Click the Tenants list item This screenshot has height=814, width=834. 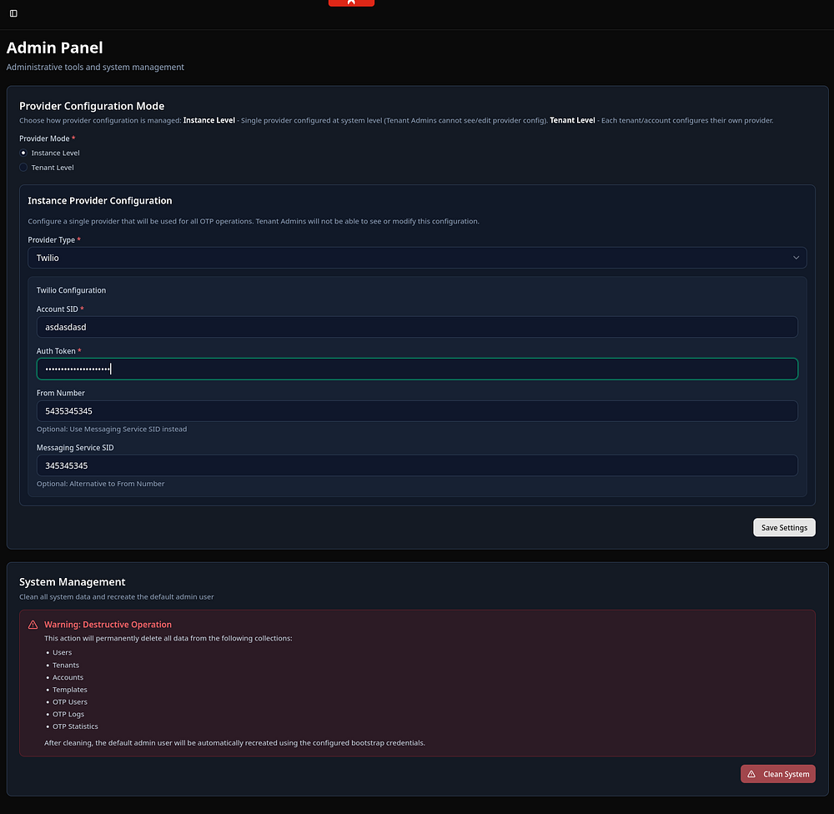pyautogui.click(x=66, y=665)
